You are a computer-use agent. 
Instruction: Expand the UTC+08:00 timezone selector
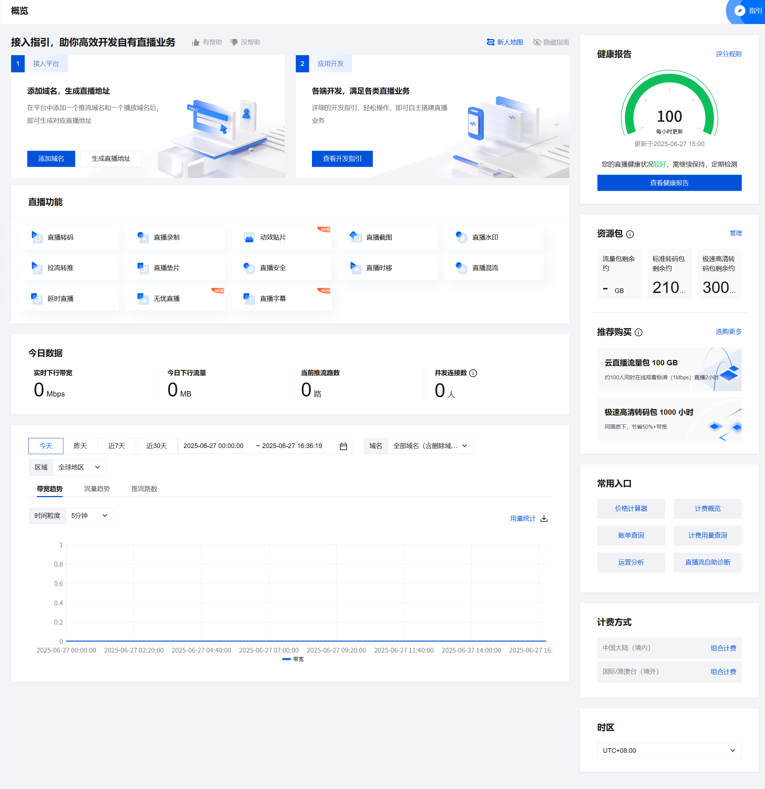point(669,750)
